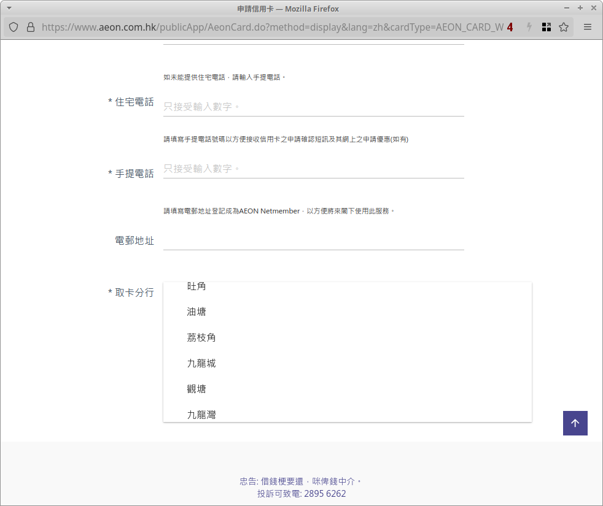Focus the 手提電話 input field
This screenshot has width=603, height=506.
click(x=313, y=169)
